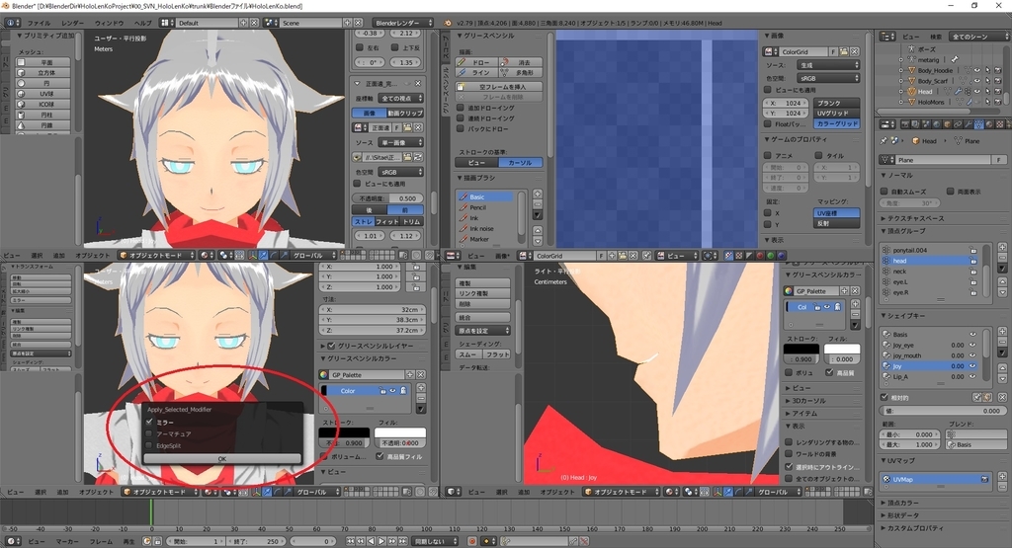Expand the 頂点カラー panel
The height and width of the screenshot is (548, 1012).
(903, 503)
